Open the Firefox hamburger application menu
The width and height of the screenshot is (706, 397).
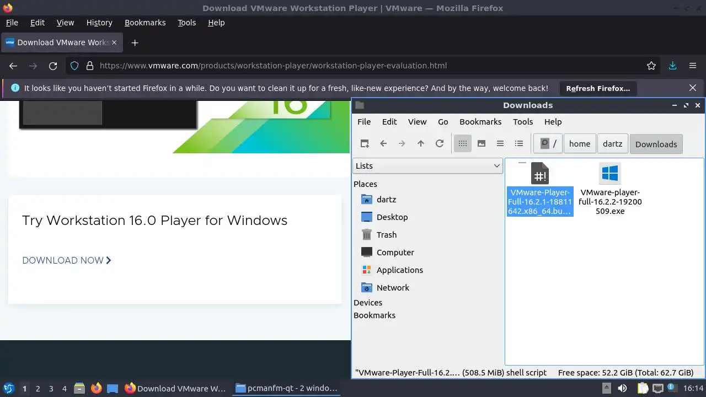pyautogui.click(x=693, y=66)
